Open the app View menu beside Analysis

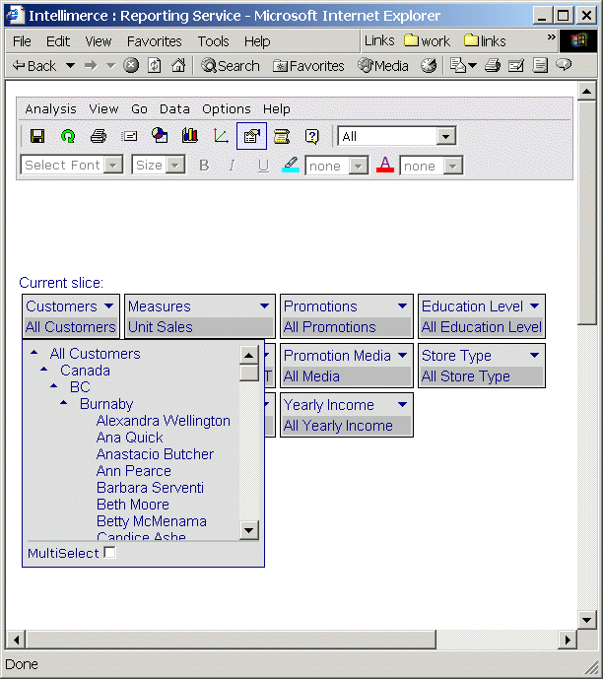(x=103, y=108)
